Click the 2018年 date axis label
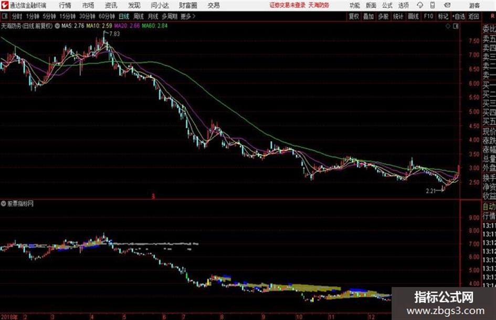Viewport: 496px width, 320px height. pos(9,316)
